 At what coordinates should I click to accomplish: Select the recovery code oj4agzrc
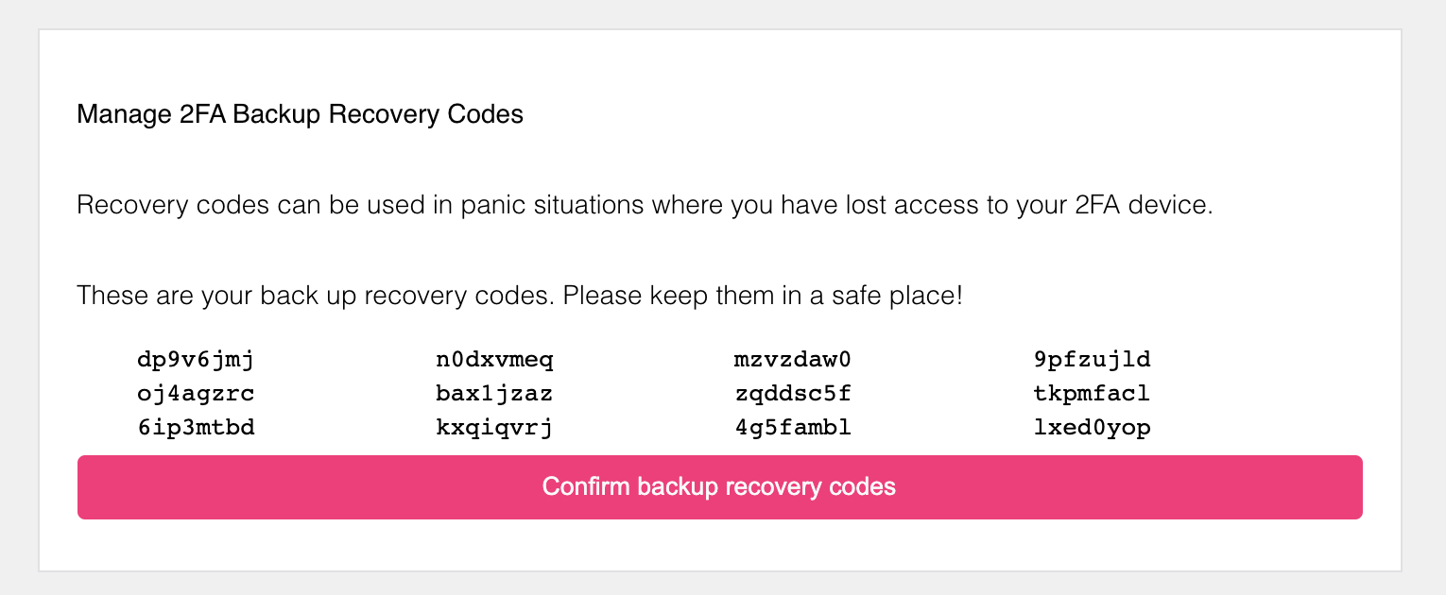coord(197,393)
